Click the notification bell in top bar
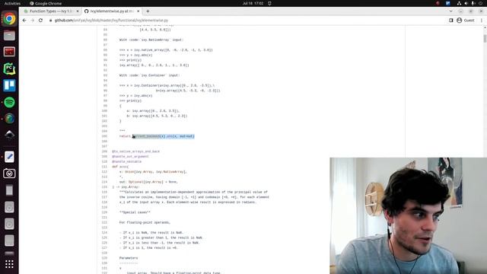 [x=269, y=3]
